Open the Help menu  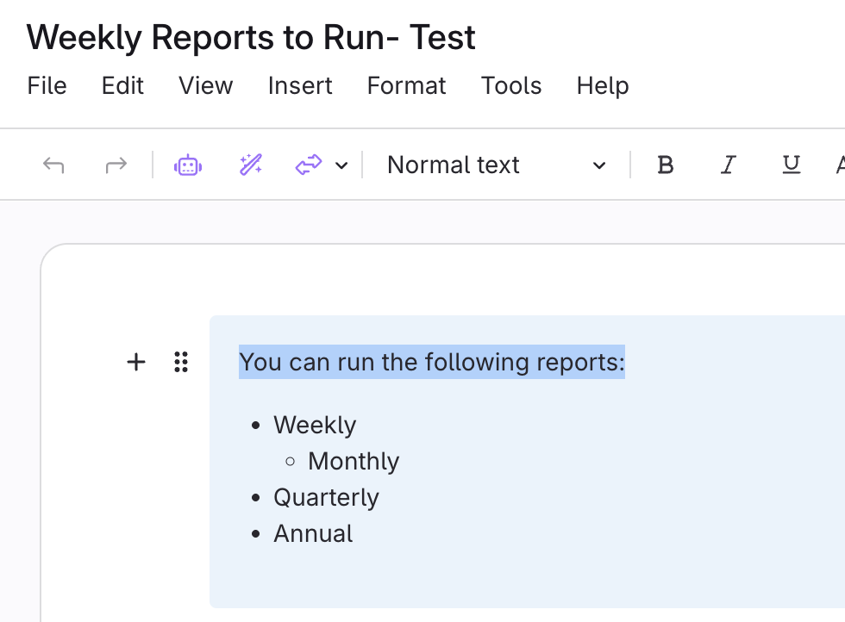602,86
